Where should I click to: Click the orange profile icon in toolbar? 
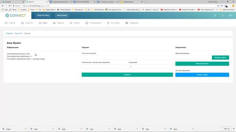click(x=233, y=6)
